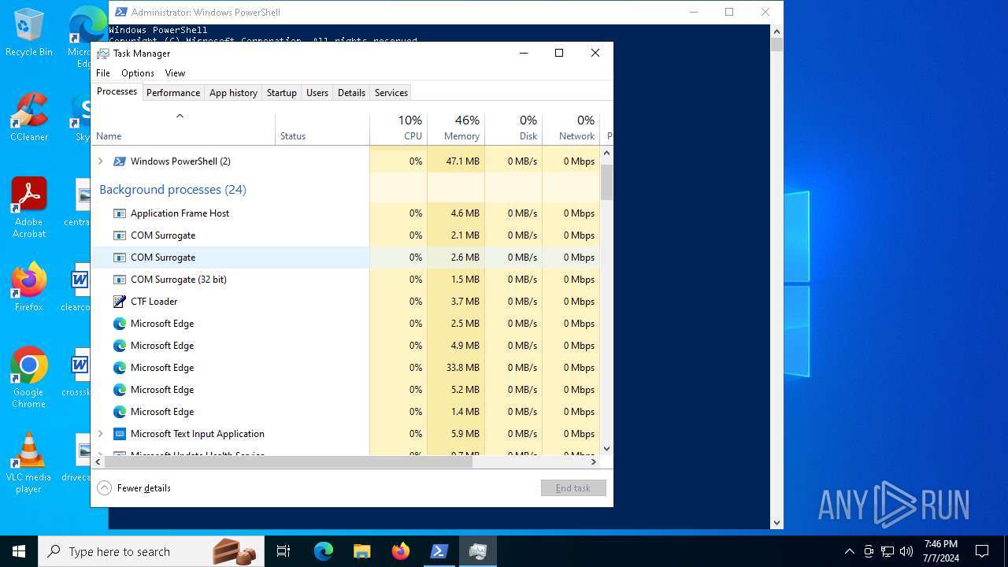The height and width of the screenshot is (567, 1008).
Task: Click the 47.1 MB memory cell
Action: 456,161
